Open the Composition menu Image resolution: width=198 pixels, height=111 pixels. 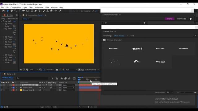15,7
